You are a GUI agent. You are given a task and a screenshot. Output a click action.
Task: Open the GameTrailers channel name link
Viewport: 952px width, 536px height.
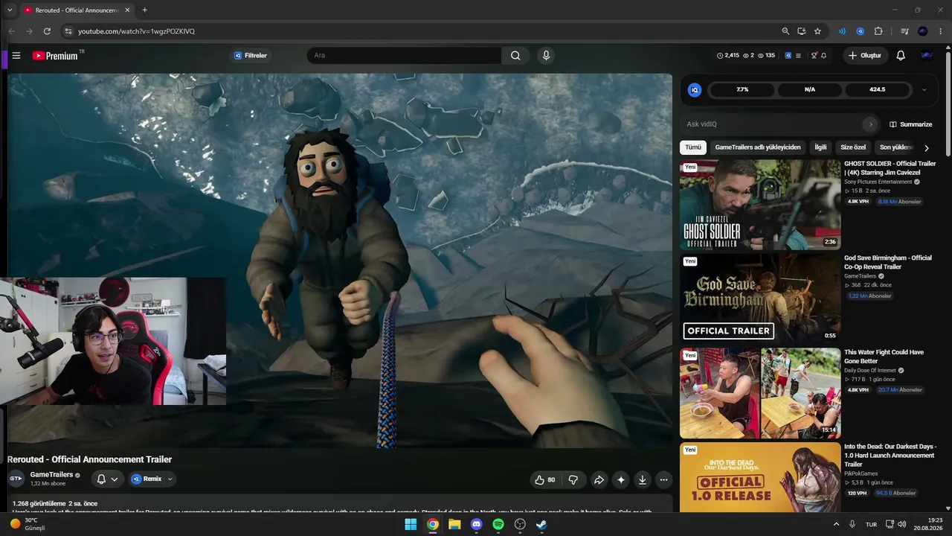point(51,474)
